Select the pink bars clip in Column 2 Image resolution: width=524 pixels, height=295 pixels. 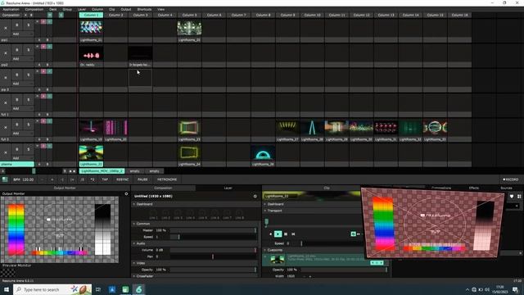[x=116, y=128]
